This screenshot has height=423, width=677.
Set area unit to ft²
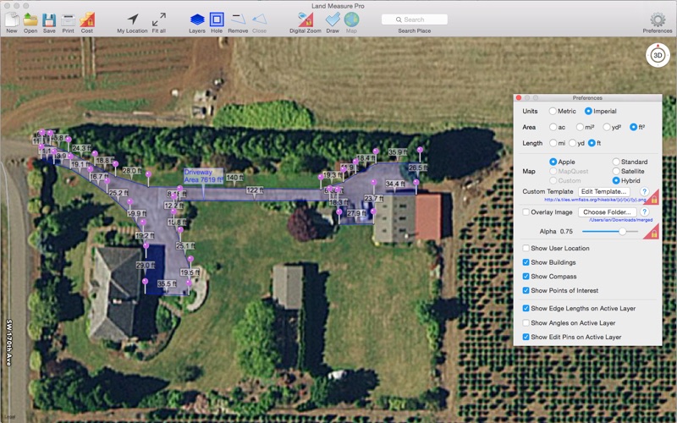coord(633,127)
